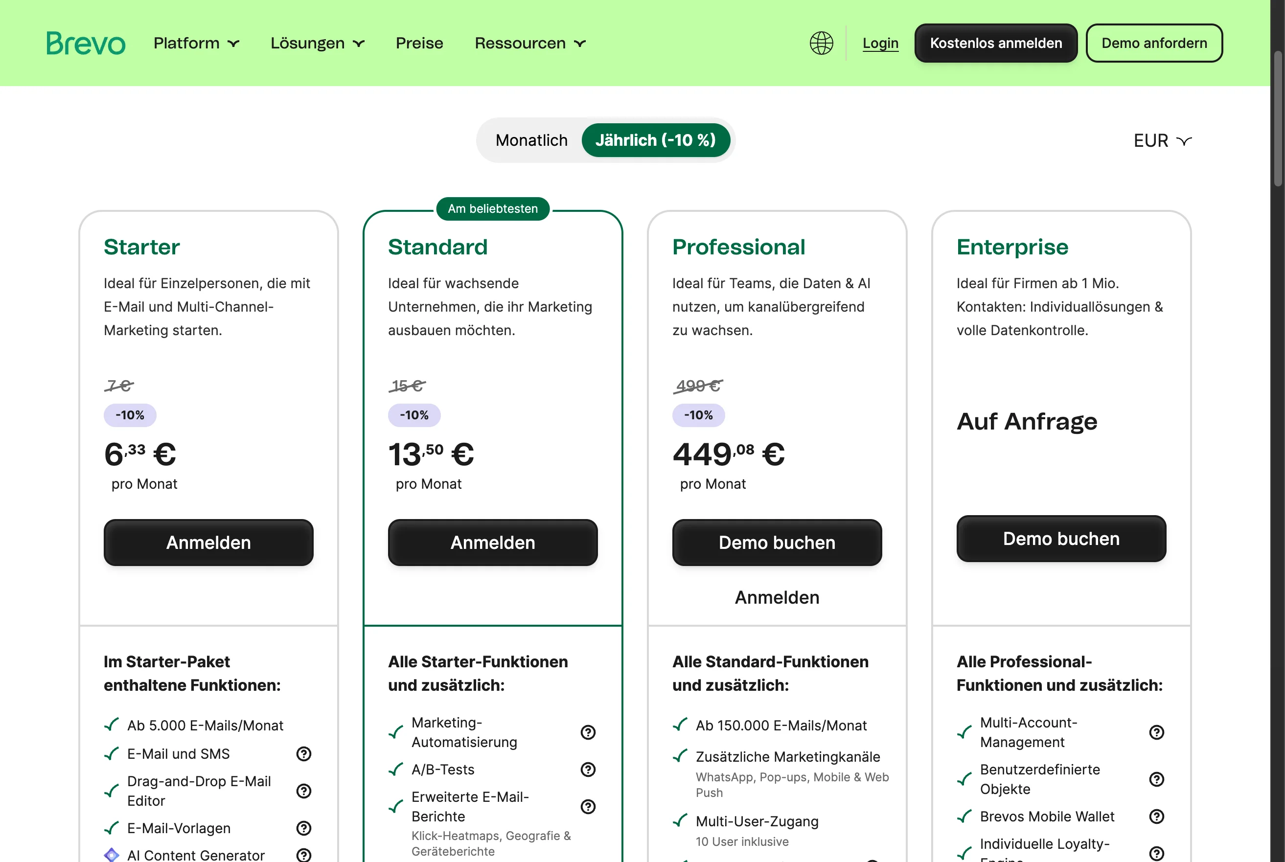Expand the Lösungen menu
This screenshot has width=1285, height=862.
317,43
